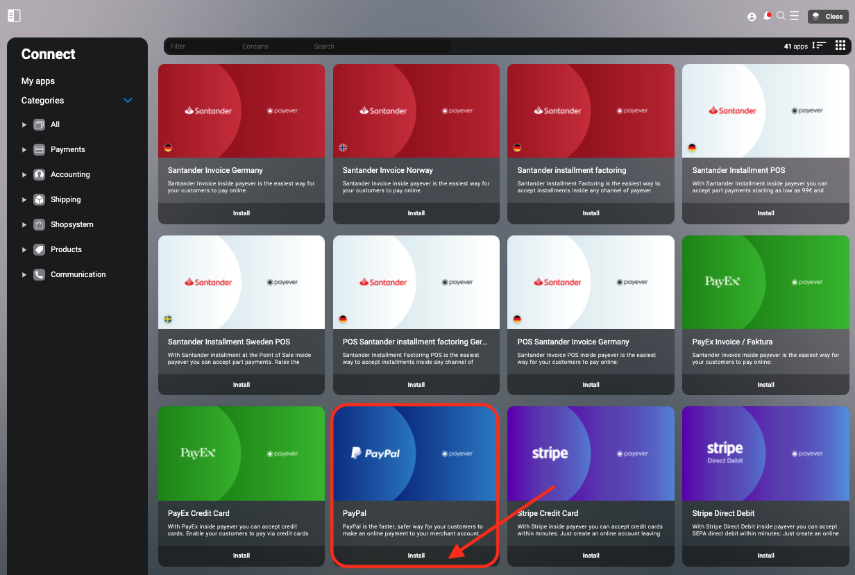Open the Stripe Credit Card banner image
Screen dimensions: 855x575
click(x=591, y=453)
